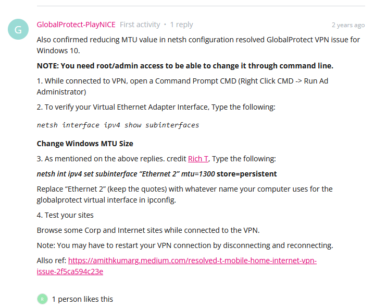This screenshot has height=307, width=374.
Task: Click the note about restarting VPN connection
Action: pos(185,245)
